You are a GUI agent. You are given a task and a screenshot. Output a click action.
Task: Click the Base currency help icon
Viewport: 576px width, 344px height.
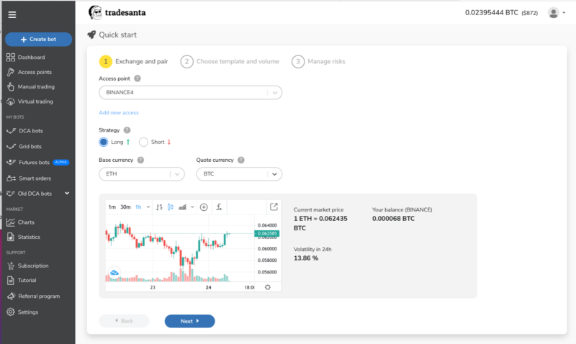pos(140,160)
